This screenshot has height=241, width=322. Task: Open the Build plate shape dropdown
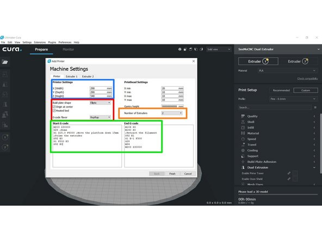coord(100,103)
